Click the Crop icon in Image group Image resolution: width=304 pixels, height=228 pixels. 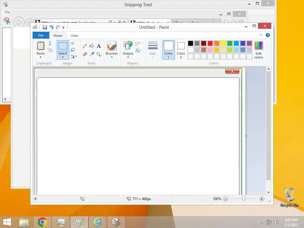73,43
